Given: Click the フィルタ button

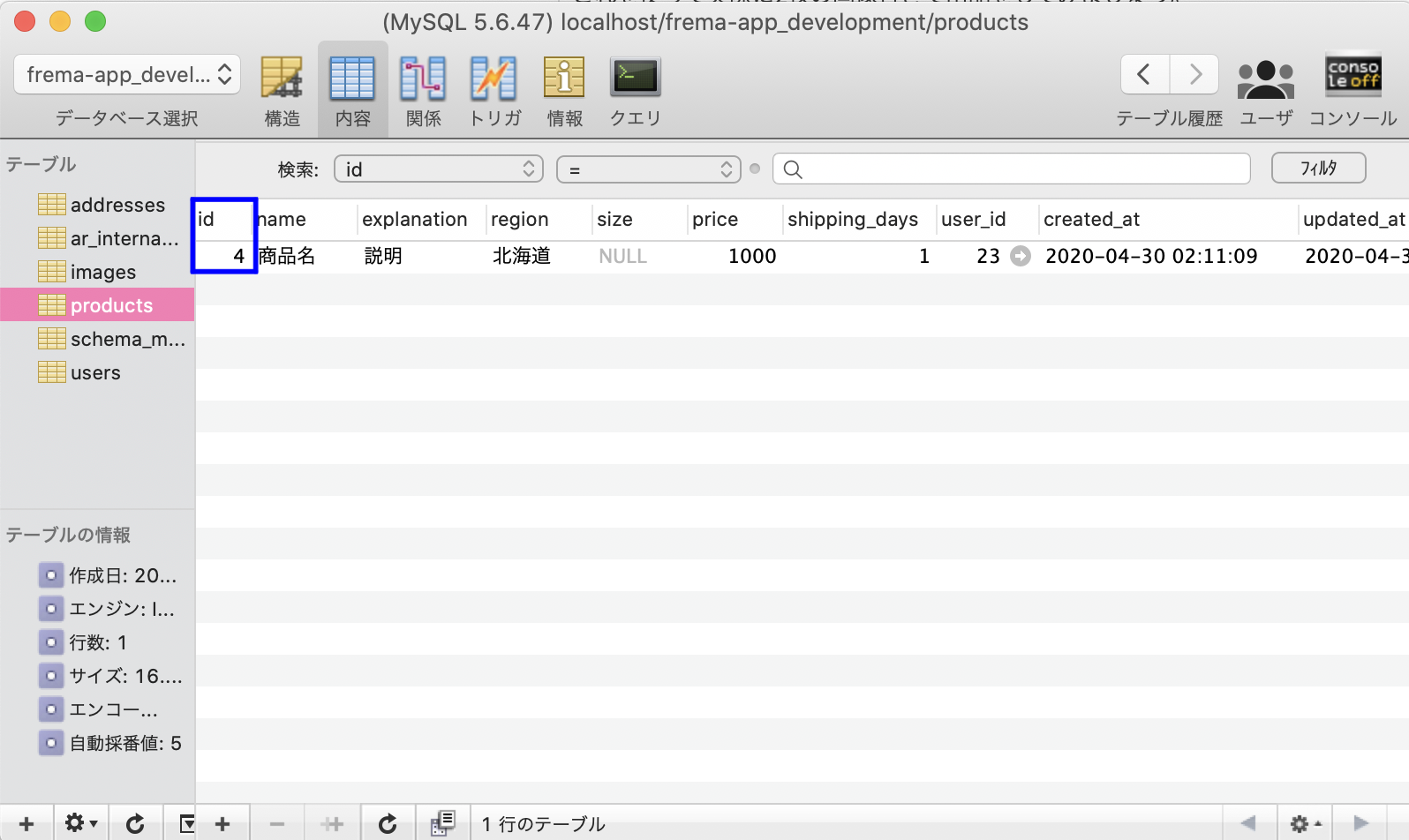Looking at the screenshot, I should [1319, 168].
